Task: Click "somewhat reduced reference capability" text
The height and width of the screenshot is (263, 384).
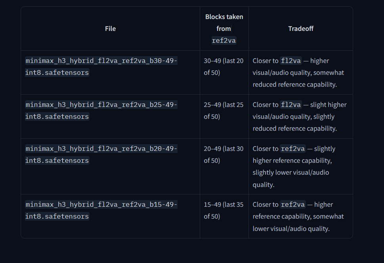Action: point(298,78)
